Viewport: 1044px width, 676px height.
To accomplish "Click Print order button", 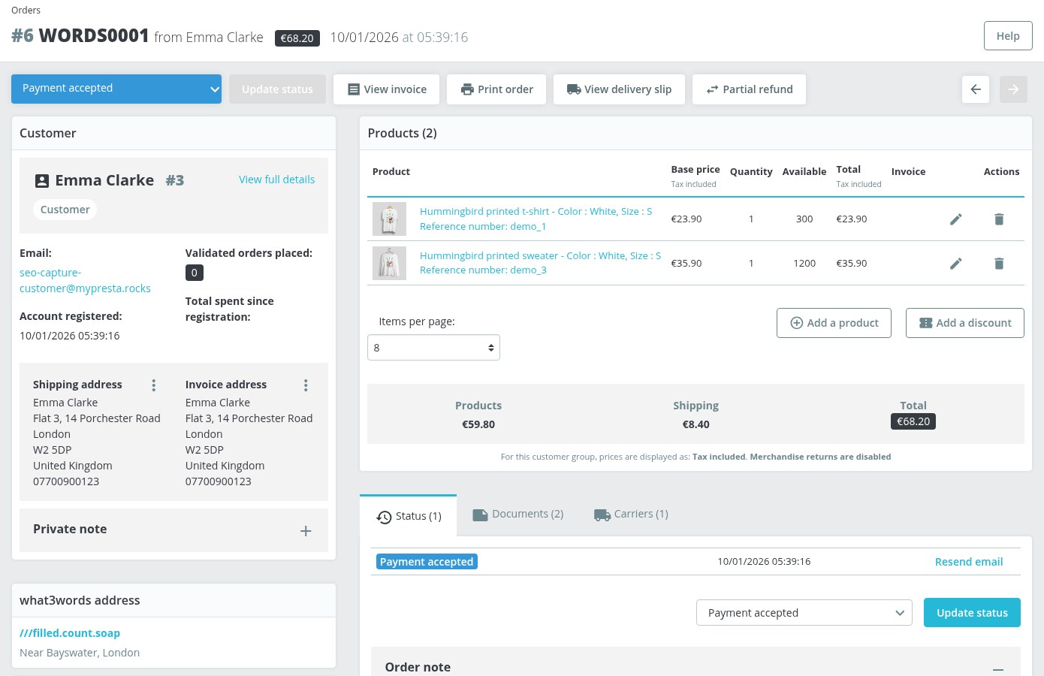I will [x=496, y=89].
